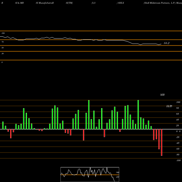This screenshot has height=182, width=182.
Task: Click the '50' label on RSI axis
Action: pos(3,48)
